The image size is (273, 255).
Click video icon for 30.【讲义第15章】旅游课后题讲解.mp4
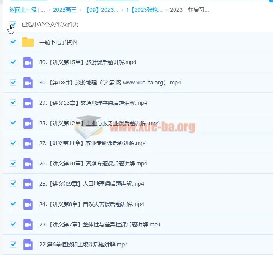click(x=28, y=62)
